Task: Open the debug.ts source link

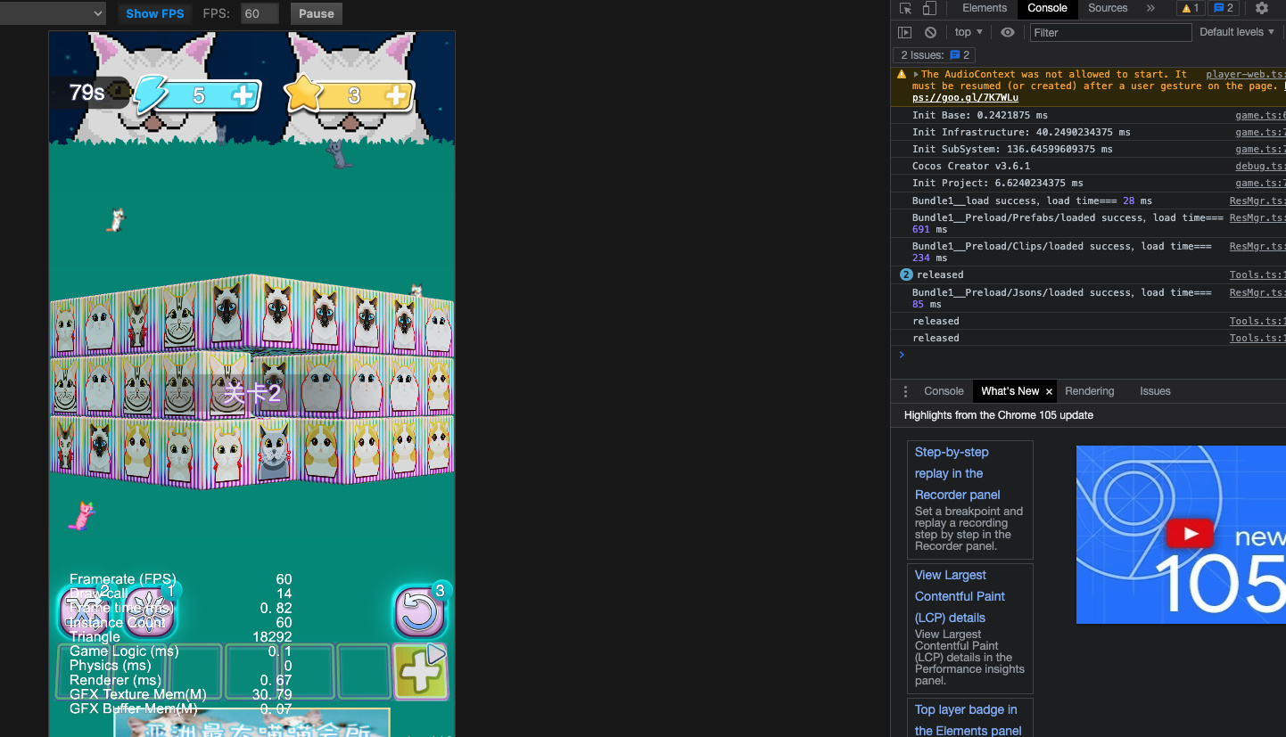Action: tap(1260, 166)
